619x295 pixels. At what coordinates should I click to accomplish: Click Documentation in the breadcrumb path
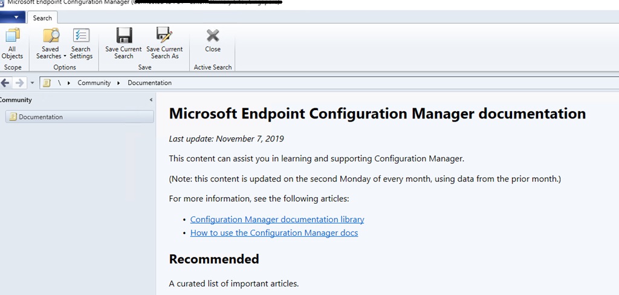tap(149, 83)
